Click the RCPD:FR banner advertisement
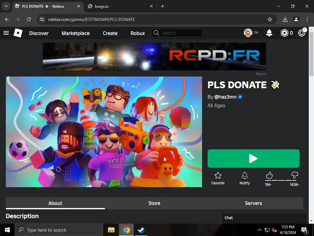 tap(155, 57)
